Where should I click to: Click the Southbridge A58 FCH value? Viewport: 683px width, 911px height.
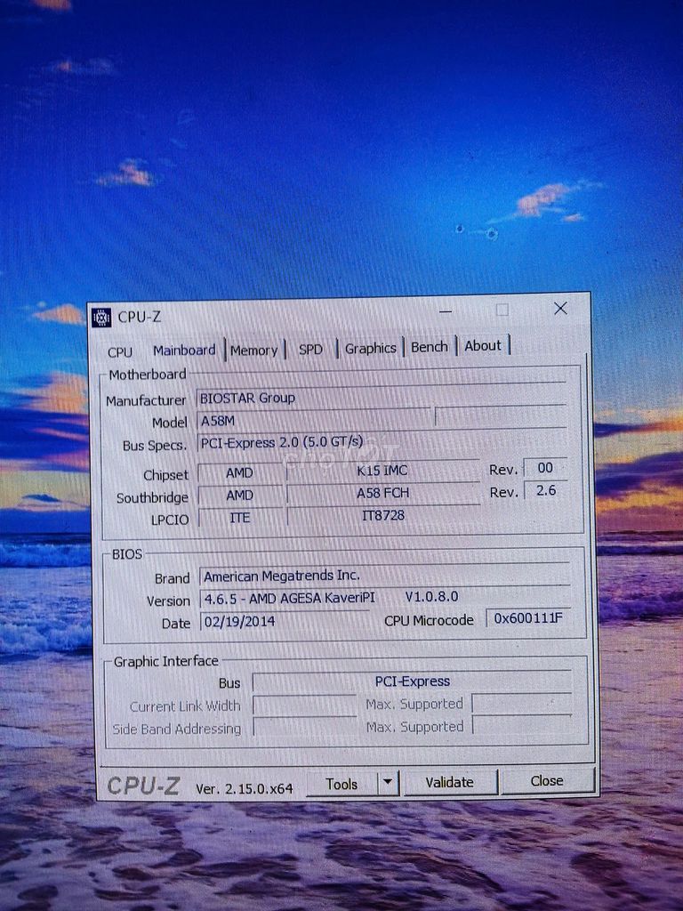click(x=382, y=493)
